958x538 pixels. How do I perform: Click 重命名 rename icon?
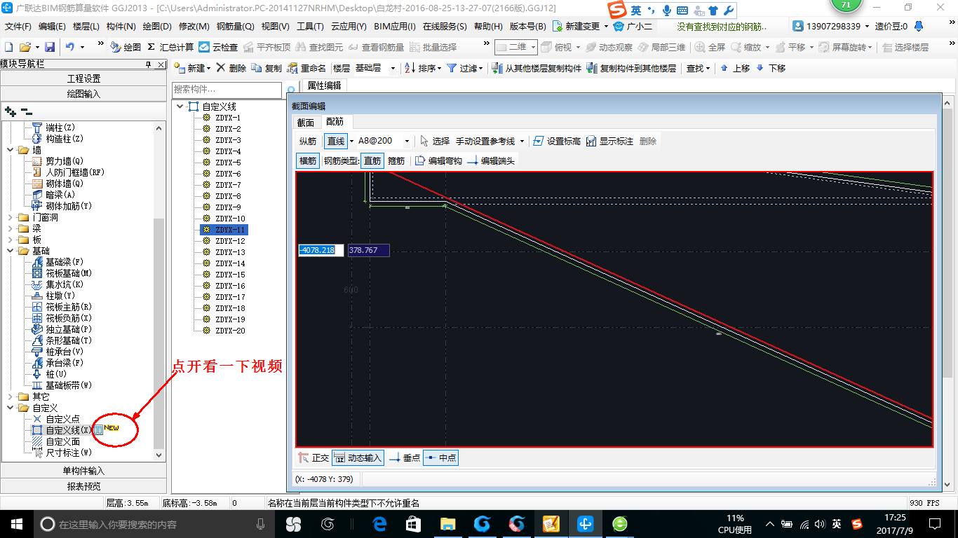pos(292,68)
